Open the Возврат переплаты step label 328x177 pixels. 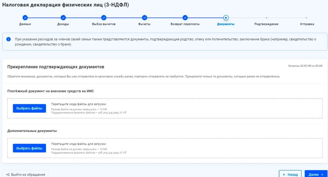185,24
